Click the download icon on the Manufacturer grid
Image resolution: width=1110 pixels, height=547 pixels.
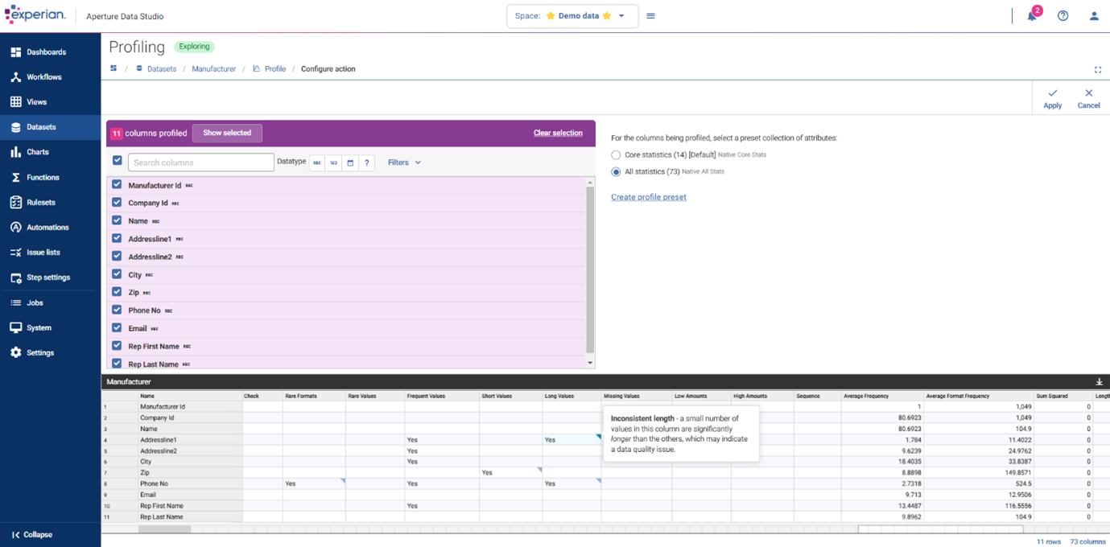click(x=1098, y=380)
